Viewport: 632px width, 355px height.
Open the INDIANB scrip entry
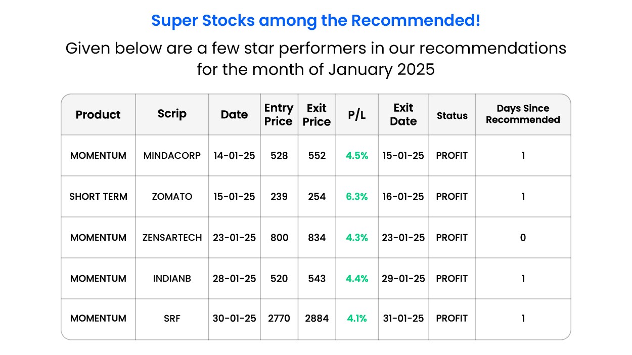tap(172, 279)
